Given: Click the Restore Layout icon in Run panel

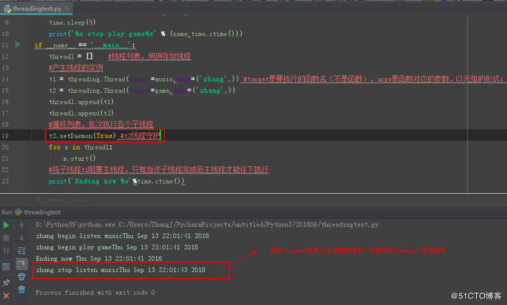Looking at the screenshot, I should [x=6, y=267].
